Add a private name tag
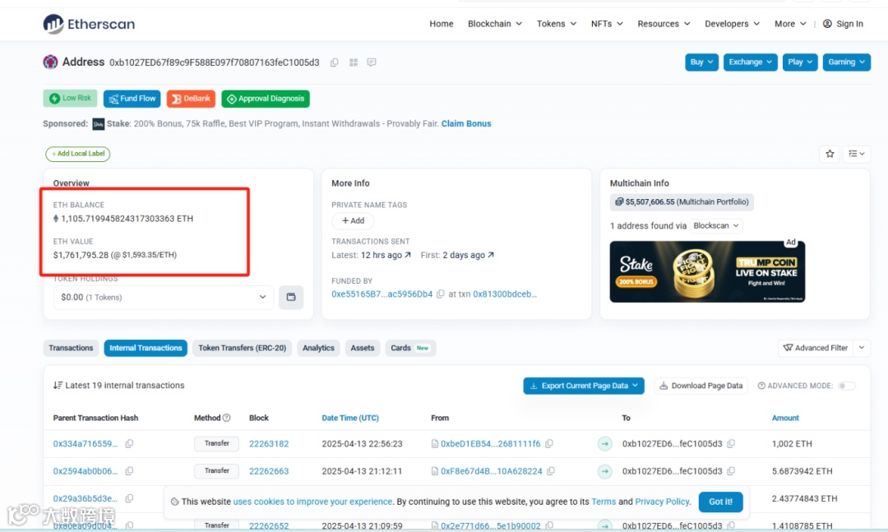 (x=353, y=220)
